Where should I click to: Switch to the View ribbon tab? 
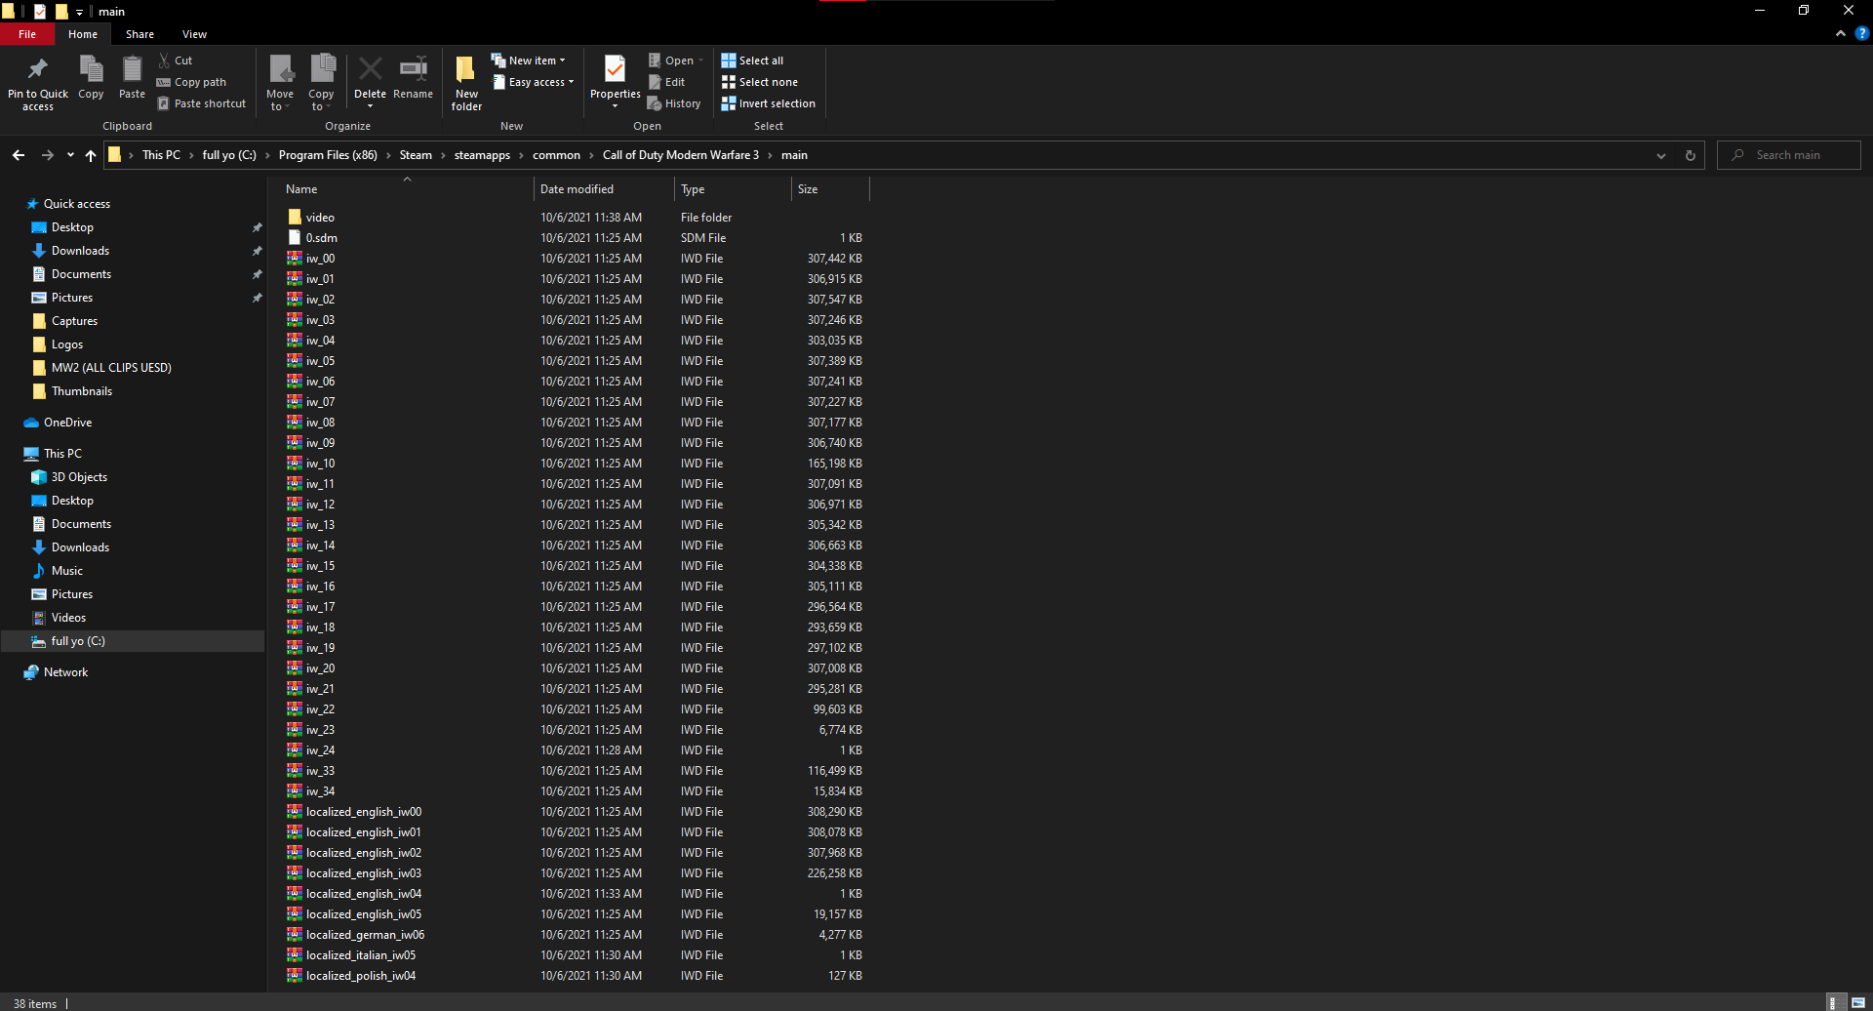pos(194,34)
